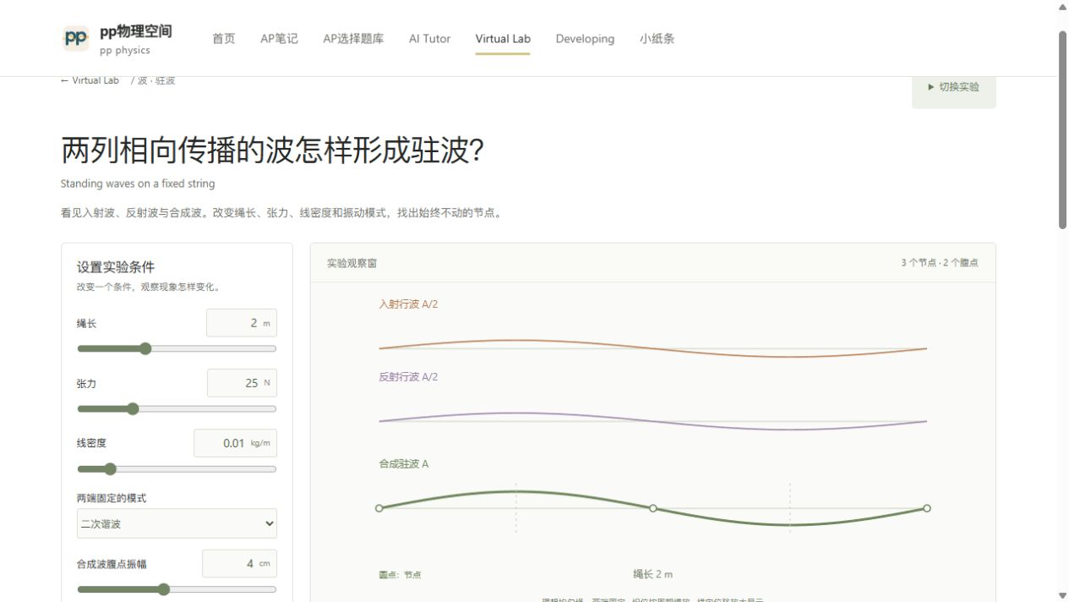Click the 入射行波 A/2 label
1069x602 pixels.
tap(408, 304)
